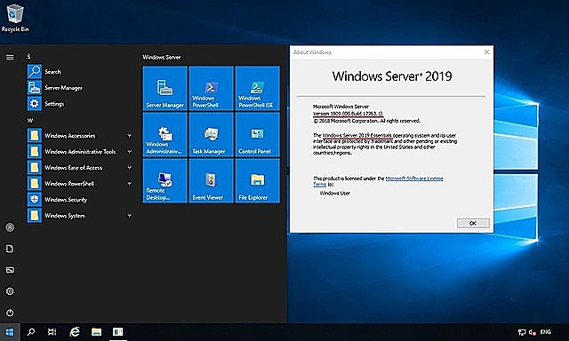Viewport: 569px width, 341px height.
Task: Expand the Windows PowerShell folder chevron
Action: pos(129,183)
